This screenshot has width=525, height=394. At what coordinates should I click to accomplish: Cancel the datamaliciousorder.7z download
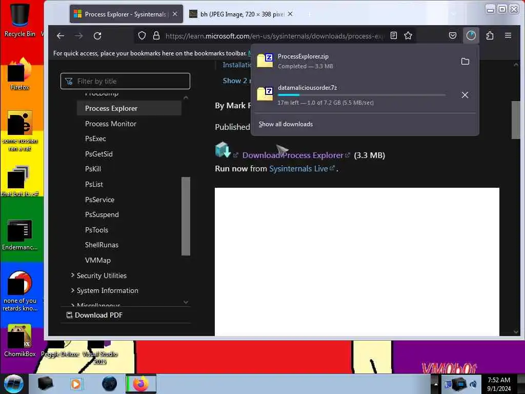(465, 95)
